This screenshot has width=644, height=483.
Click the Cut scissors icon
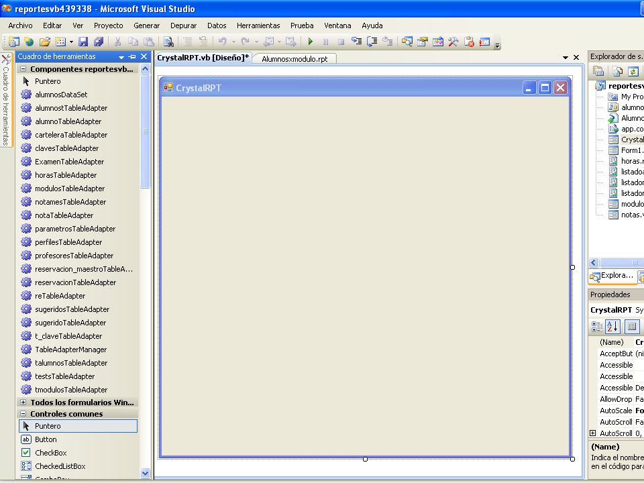[x=117, y=42]
